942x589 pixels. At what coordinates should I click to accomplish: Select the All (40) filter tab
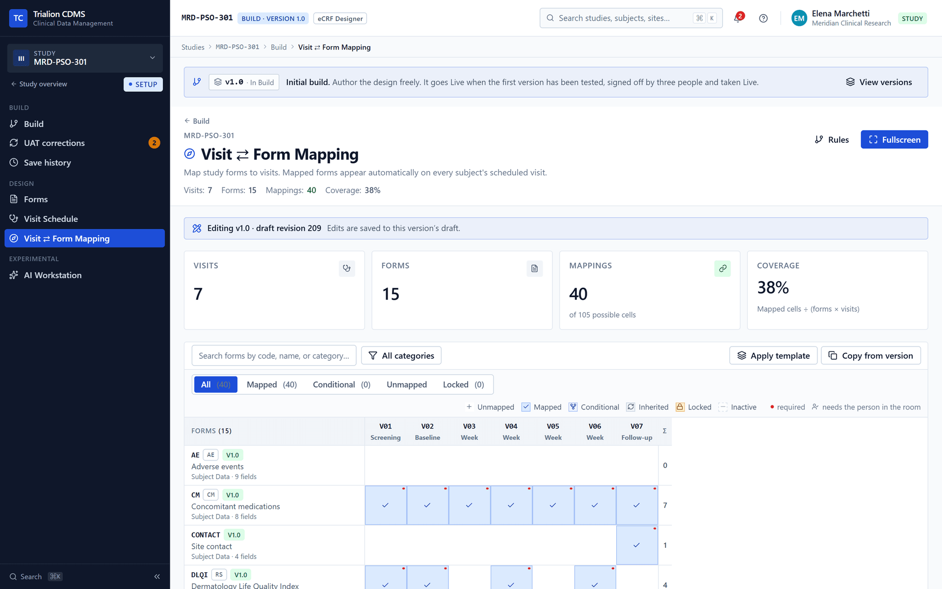tap(215, 384)
